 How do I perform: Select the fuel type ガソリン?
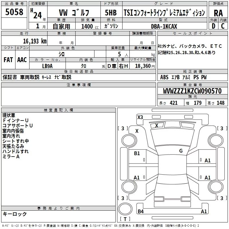pos(111,26)
